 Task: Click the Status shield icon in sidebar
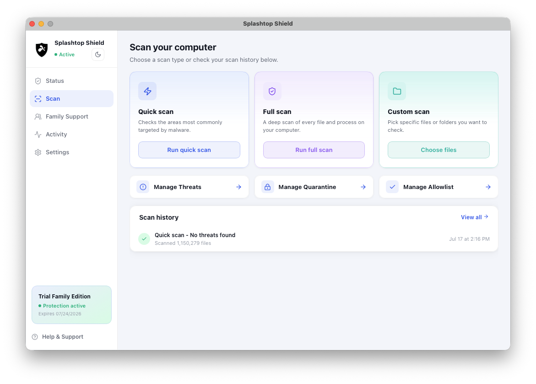point(38,81)
